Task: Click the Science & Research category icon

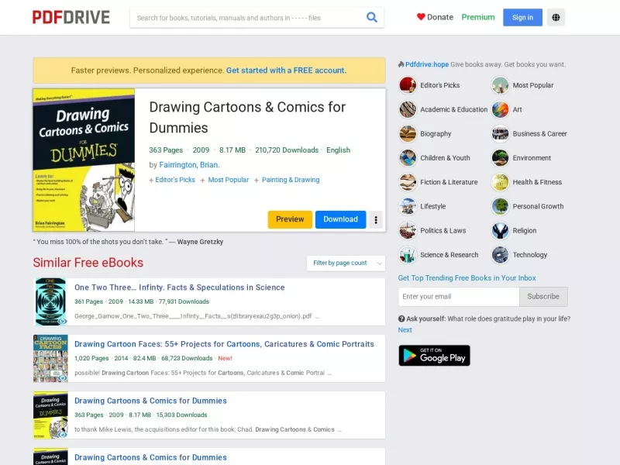Action: tap(408, 255)
